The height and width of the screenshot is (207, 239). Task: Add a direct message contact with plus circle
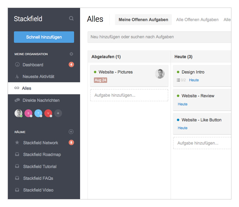point(58,113)
